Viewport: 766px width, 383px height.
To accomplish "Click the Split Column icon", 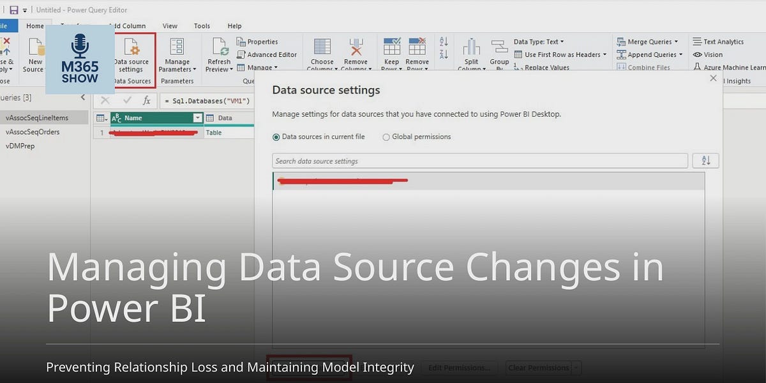I will click(x=471, y=47).
